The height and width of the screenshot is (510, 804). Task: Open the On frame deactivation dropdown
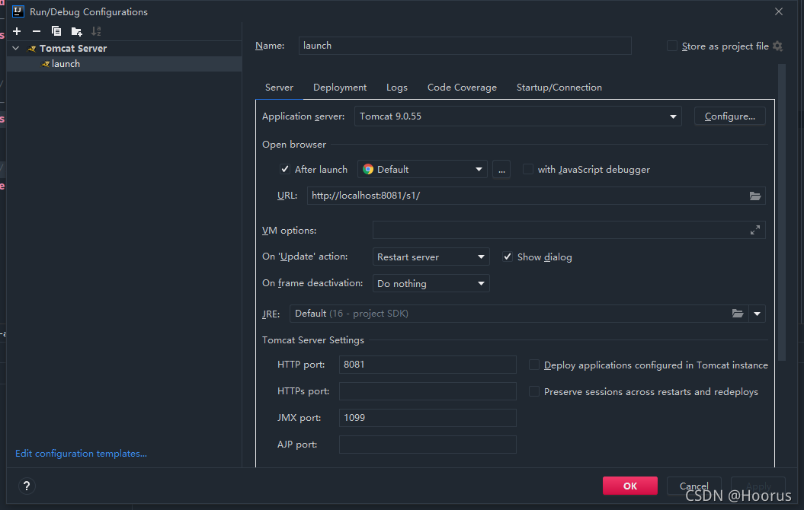point(431,283)
